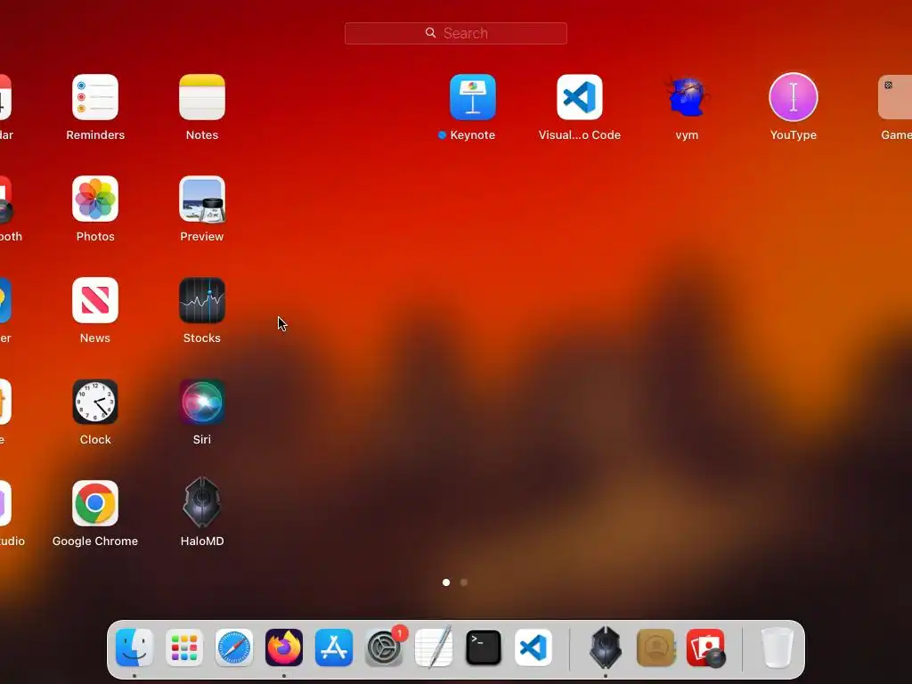Launch Photo Booth from the Dock
Viewport: 912px width, 684px height.
(x=705, y=647)
